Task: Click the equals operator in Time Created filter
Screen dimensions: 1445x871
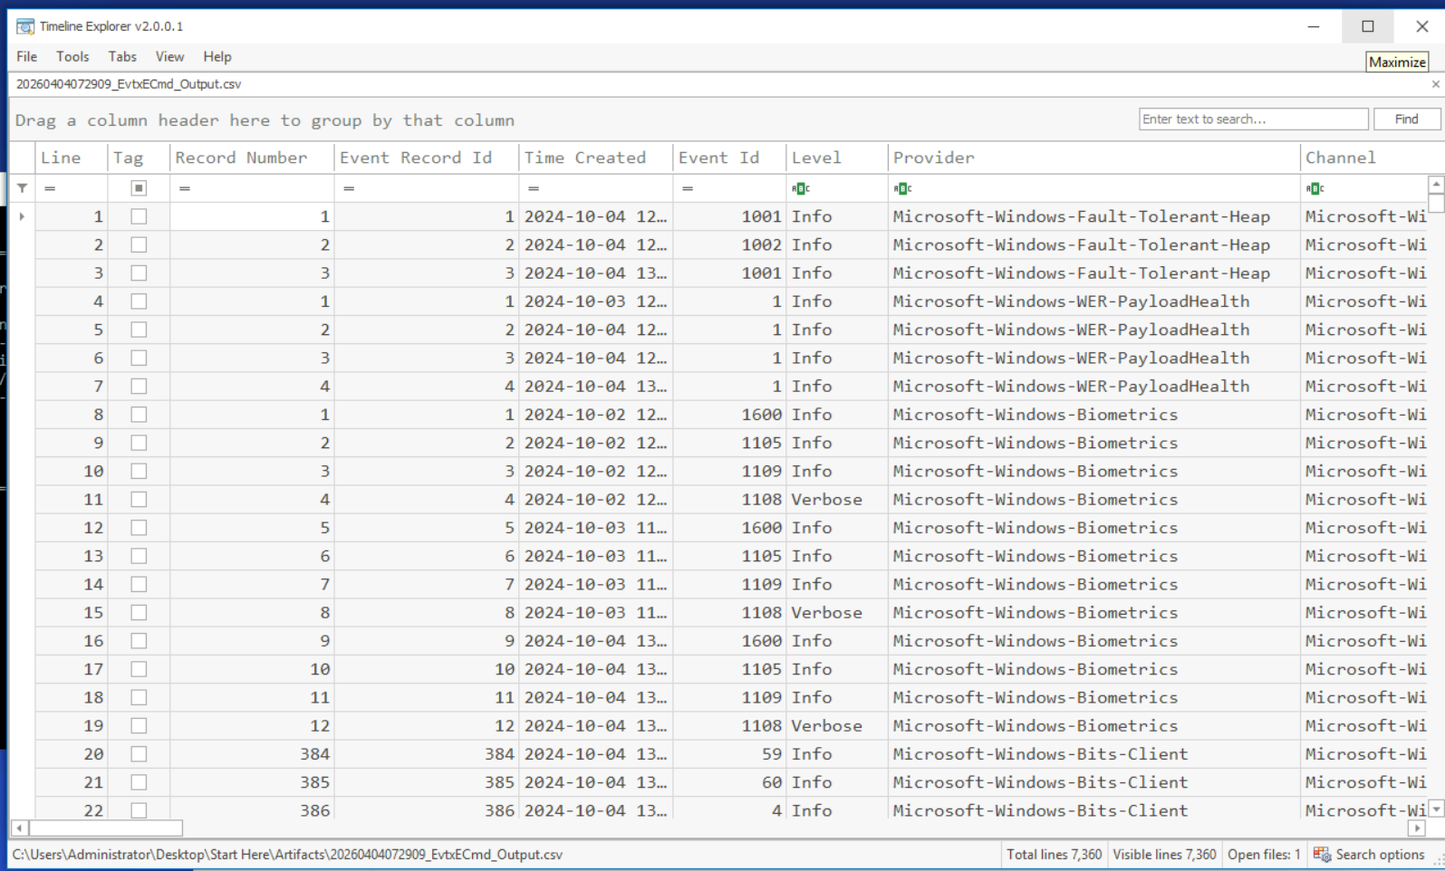Action: (534, 188)
